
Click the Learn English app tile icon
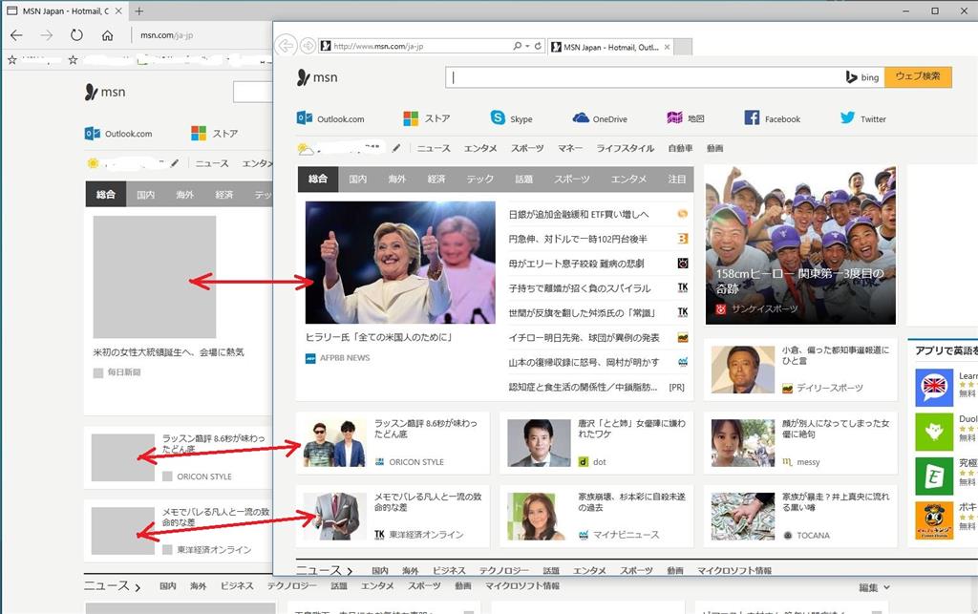(x=934, y=387)
